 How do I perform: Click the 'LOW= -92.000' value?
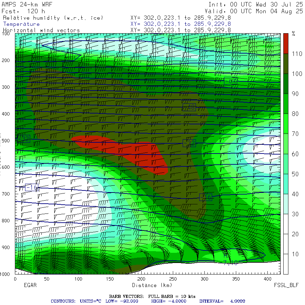click(122, 301)
